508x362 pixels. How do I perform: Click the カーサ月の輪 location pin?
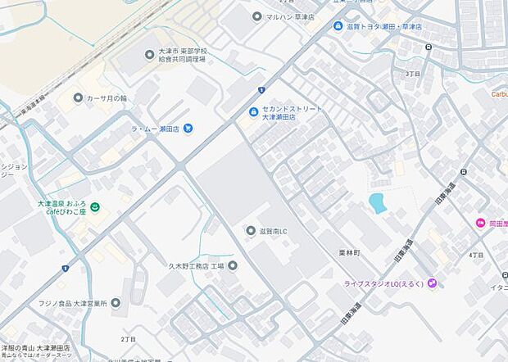coord(78,97)
